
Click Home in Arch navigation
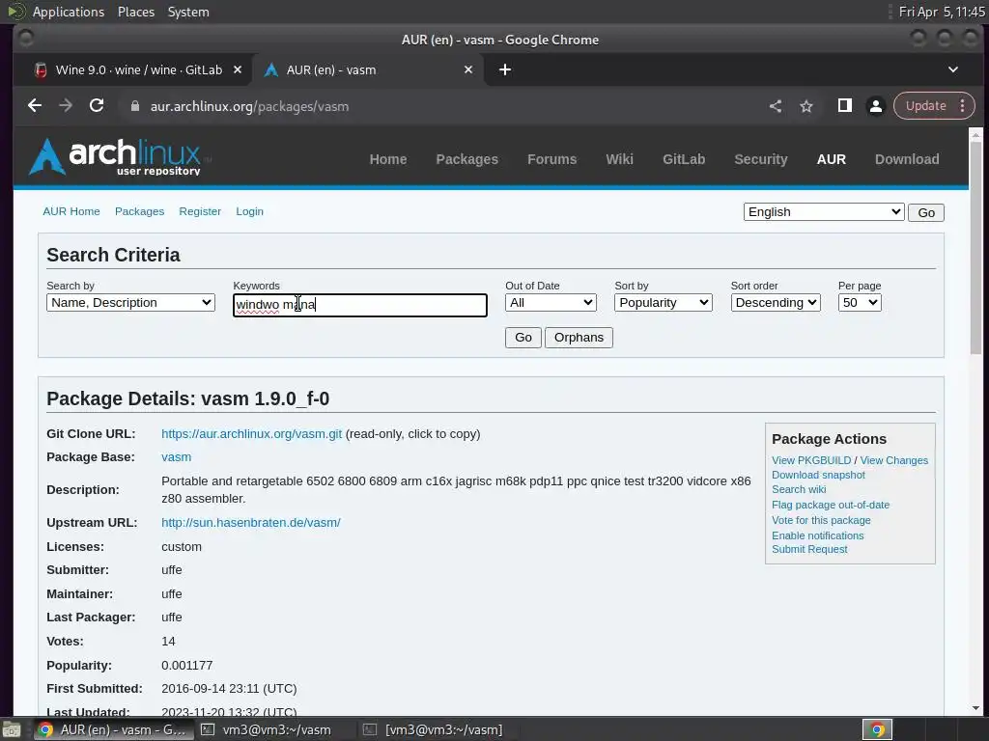point(388,159)
